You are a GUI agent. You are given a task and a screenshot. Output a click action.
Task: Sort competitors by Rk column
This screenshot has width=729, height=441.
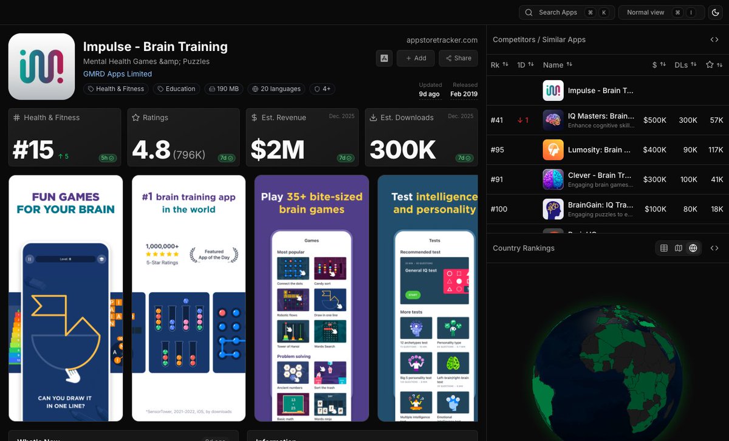[x=499, y=64]
